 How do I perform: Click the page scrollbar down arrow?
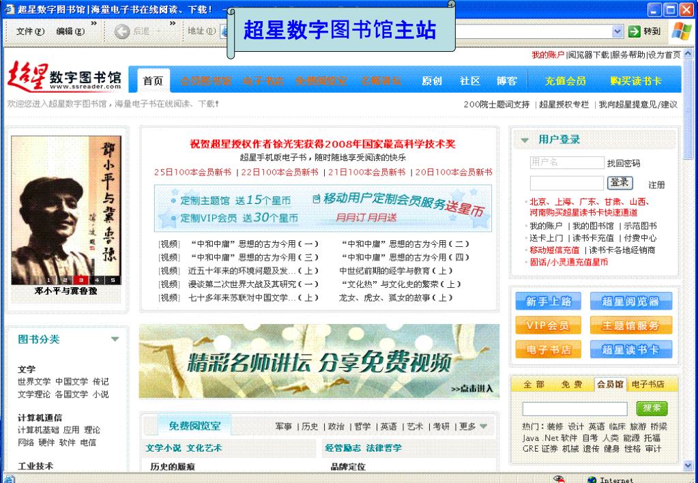click(688, 466)
